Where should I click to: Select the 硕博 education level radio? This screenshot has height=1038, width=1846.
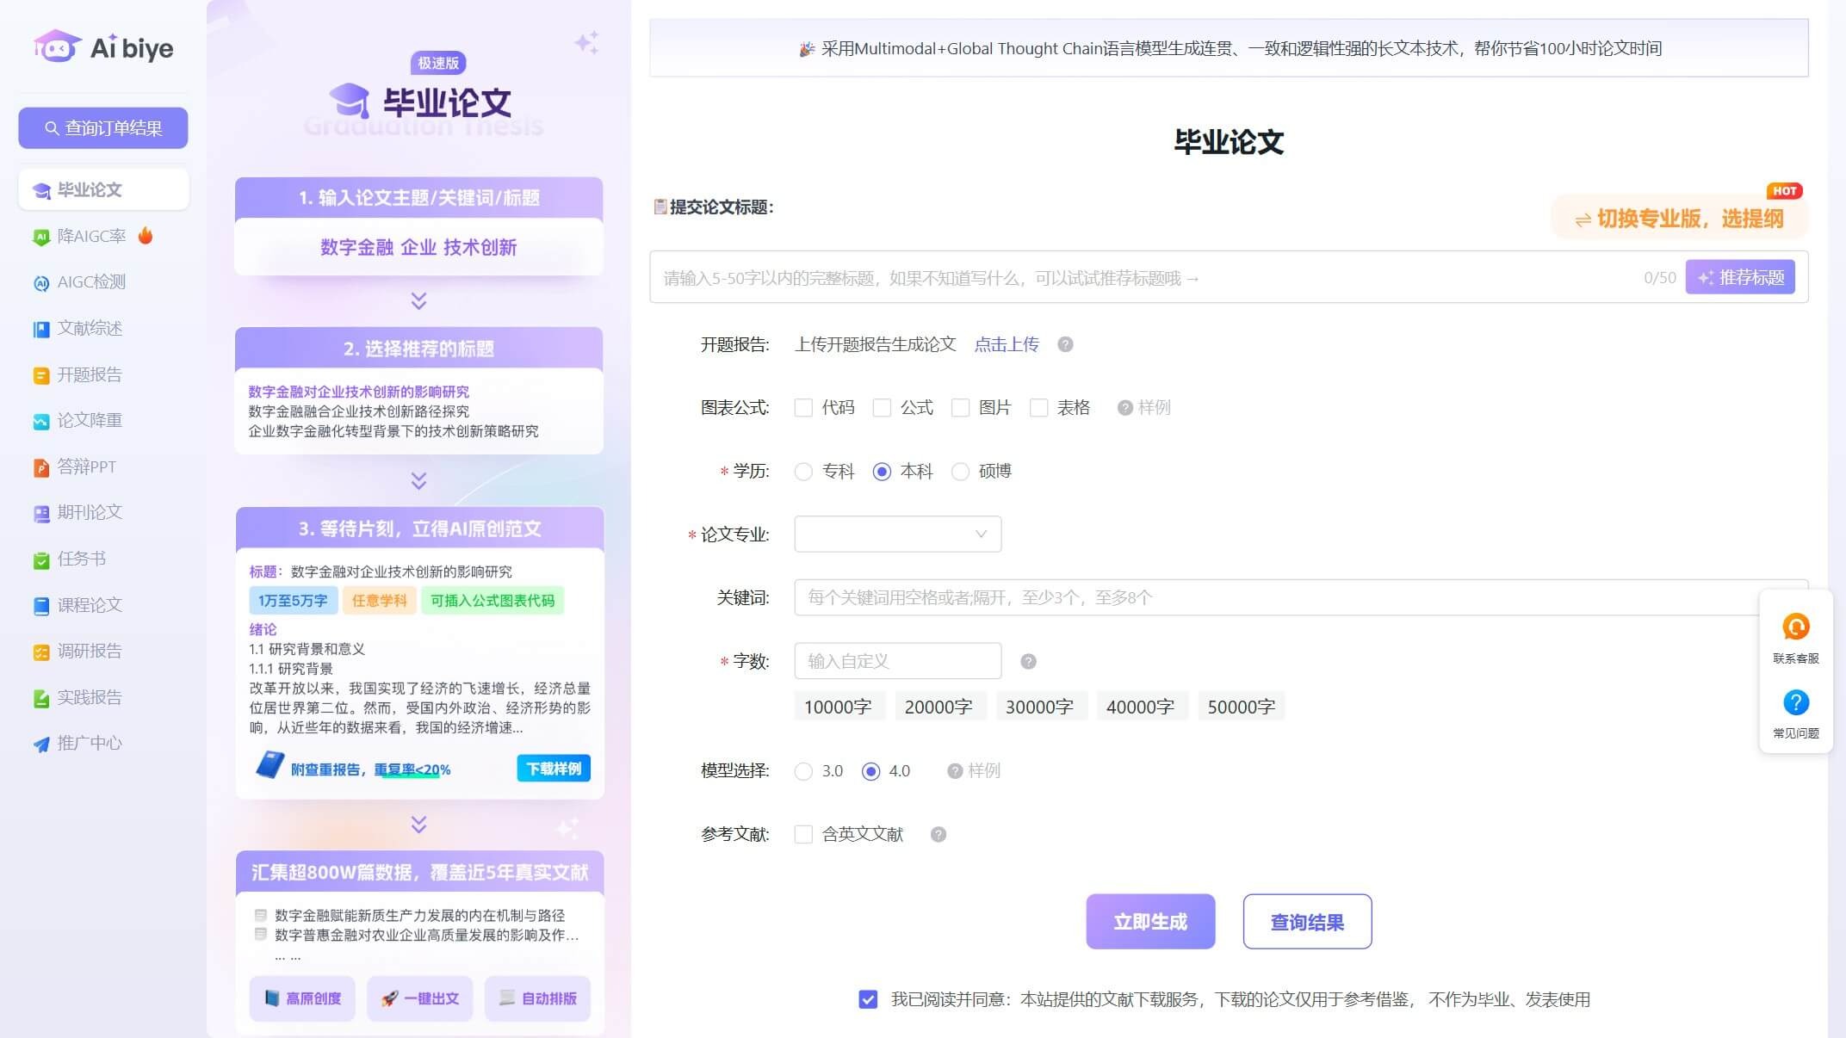pos(961,471)
